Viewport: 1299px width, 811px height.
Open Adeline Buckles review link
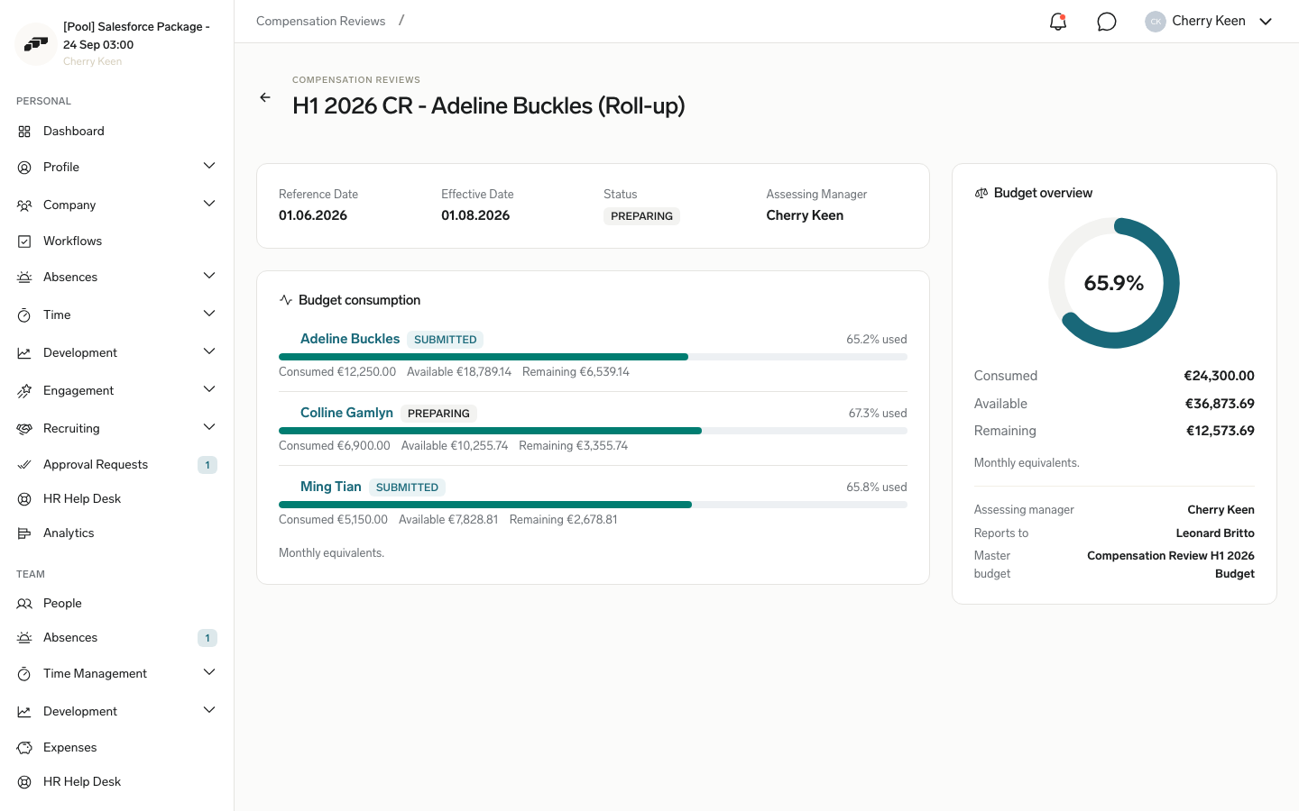(x=350, y=339)
